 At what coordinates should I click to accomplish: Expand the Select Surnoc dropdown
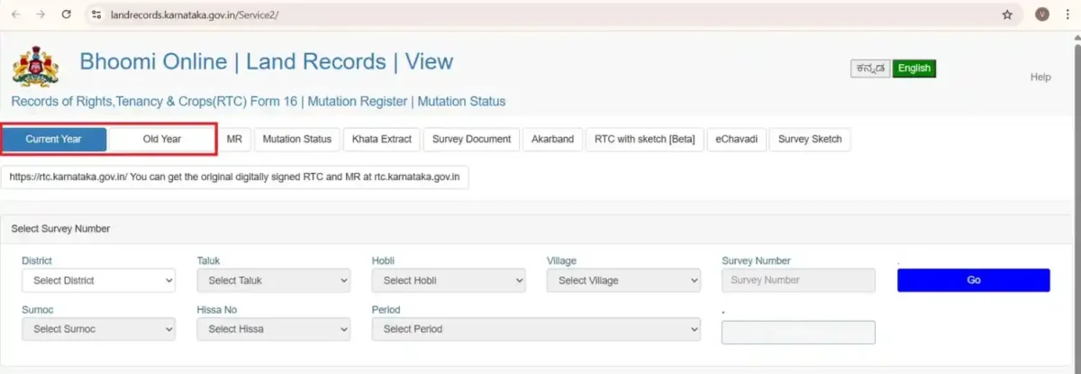(98, 329)
